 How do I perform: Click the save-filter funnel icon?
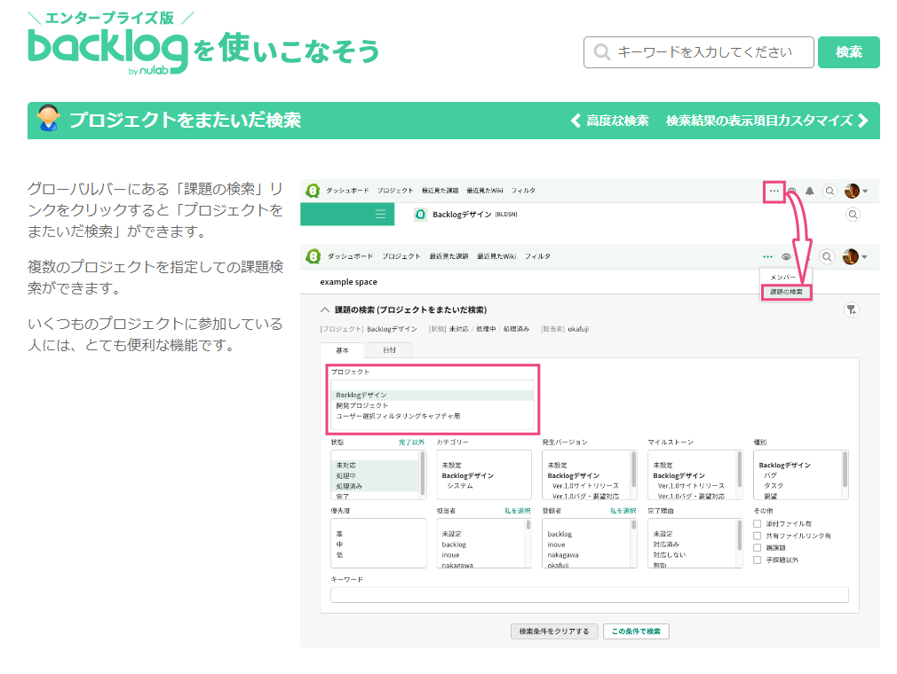coord(851,310)
